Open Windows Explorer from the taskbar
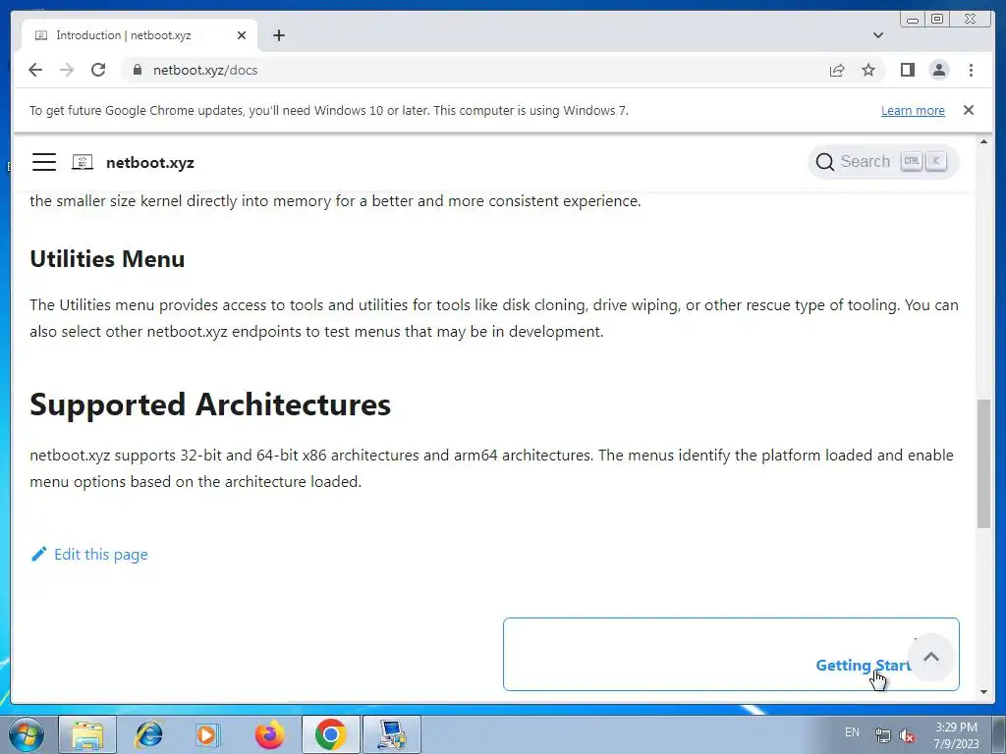Screen dimensions: 1006x754 (87, 734)
